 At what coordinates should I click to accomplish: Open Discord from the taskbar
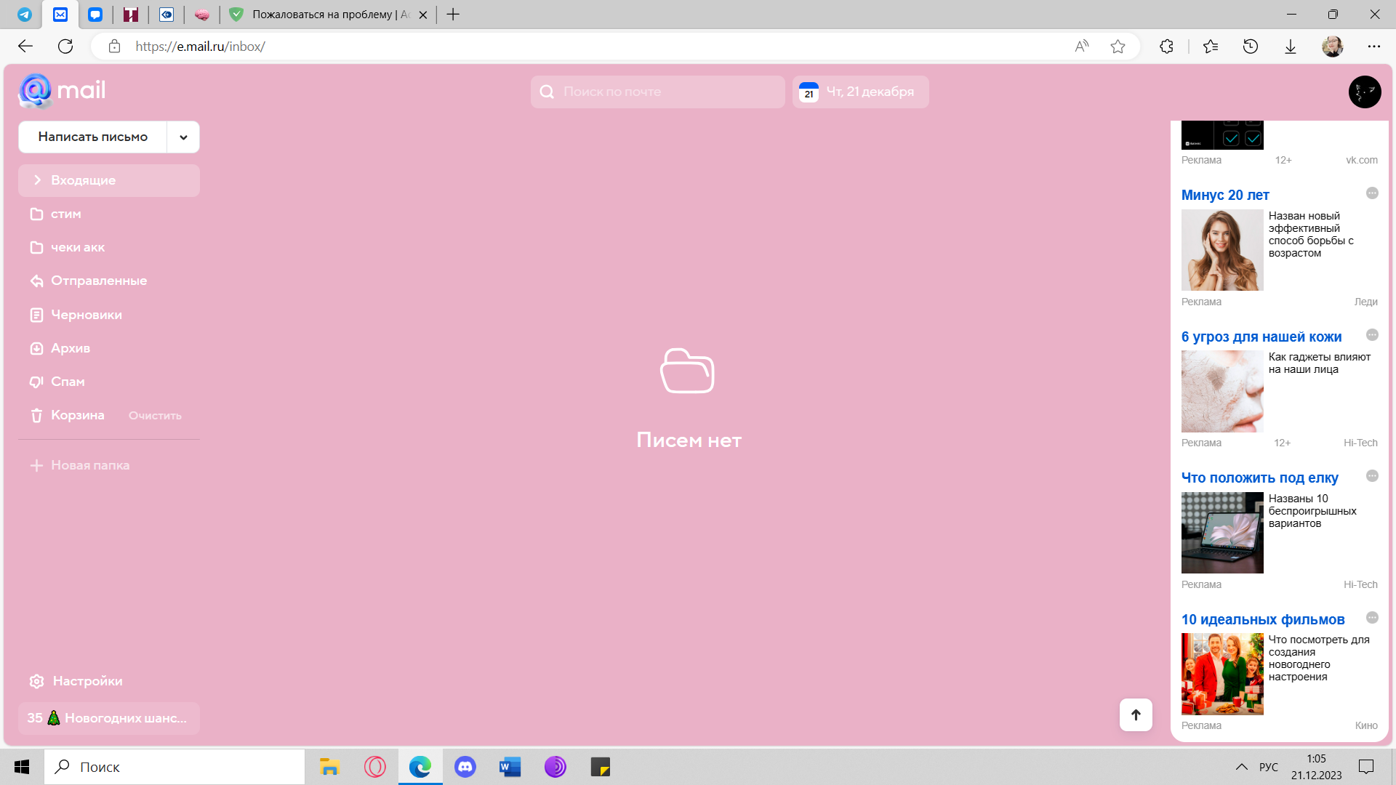(x=465, y=767)
